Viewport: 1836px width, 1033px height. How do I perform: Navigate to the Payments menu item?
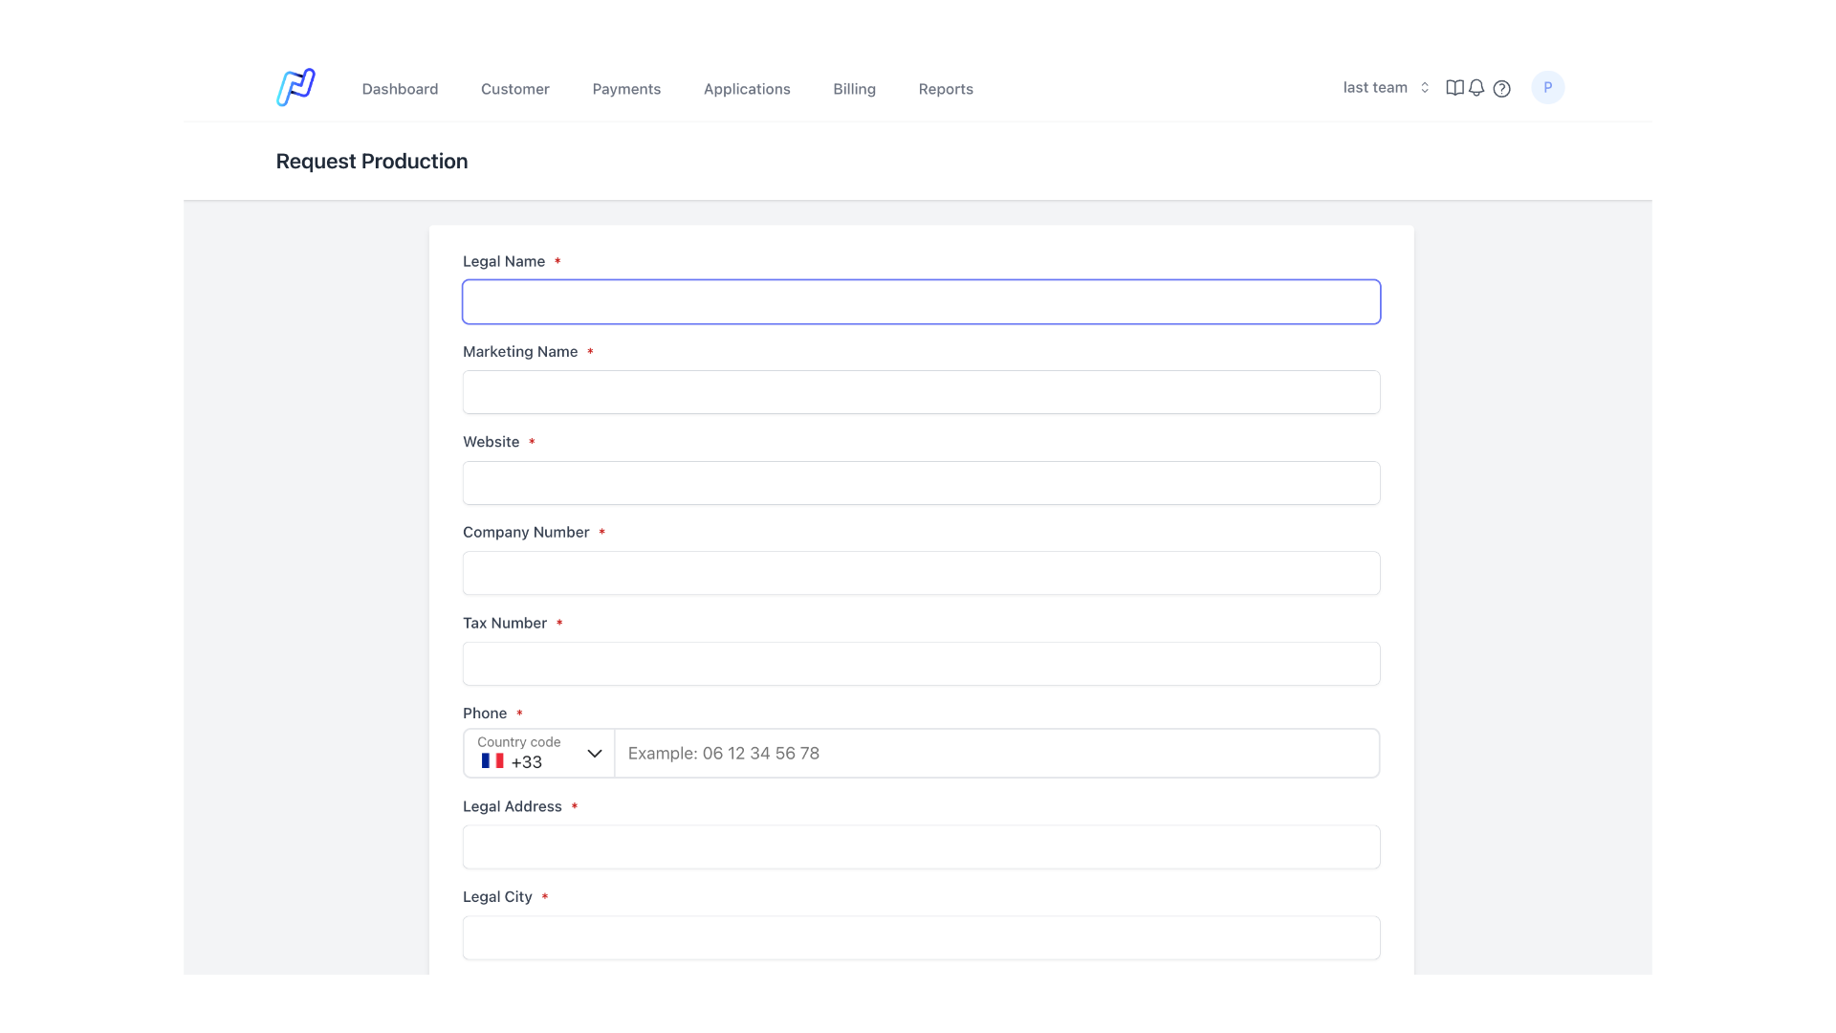(626, 88)
